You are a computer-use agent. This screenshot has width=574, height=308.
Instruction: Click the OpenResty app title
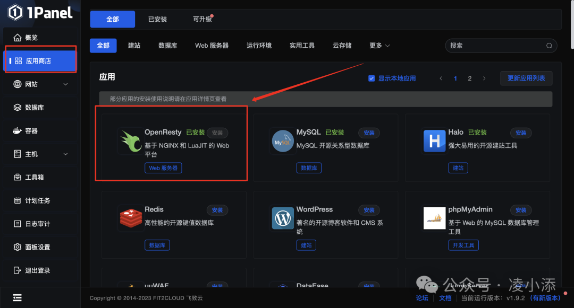click(163, 132)
